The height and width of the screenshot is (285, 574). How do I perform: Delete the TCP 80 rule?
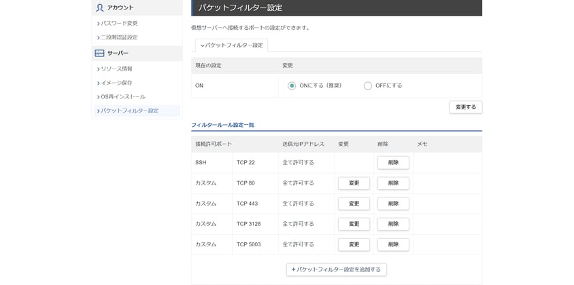tap(393, 183)
